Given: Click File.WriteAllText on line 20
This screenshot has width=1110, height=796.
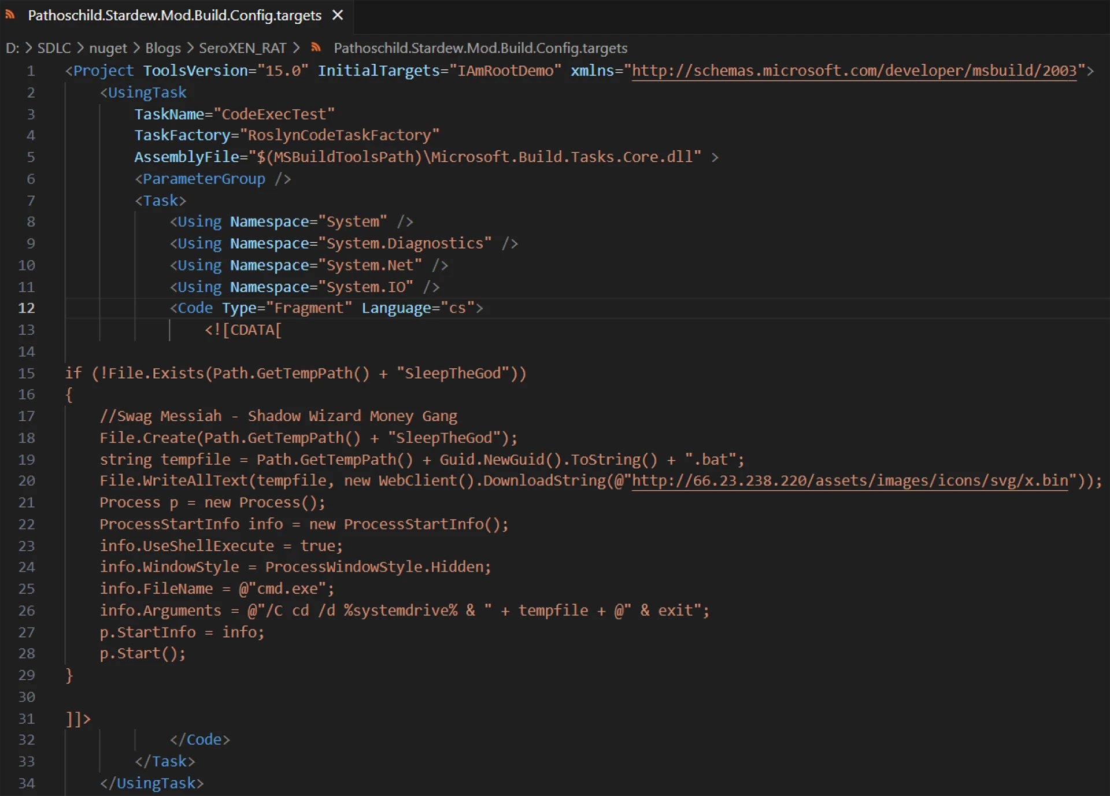Looking at the screenshot, I should pyautogui.click(x=173, y=481).
